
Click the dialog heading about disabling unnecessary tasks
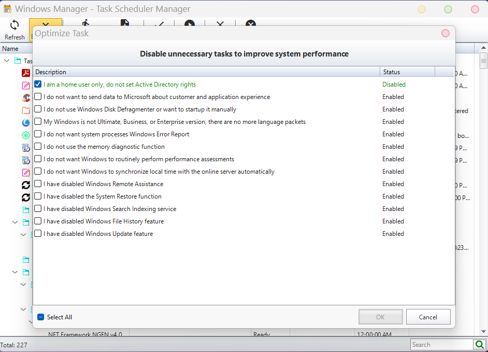(244, 54)
